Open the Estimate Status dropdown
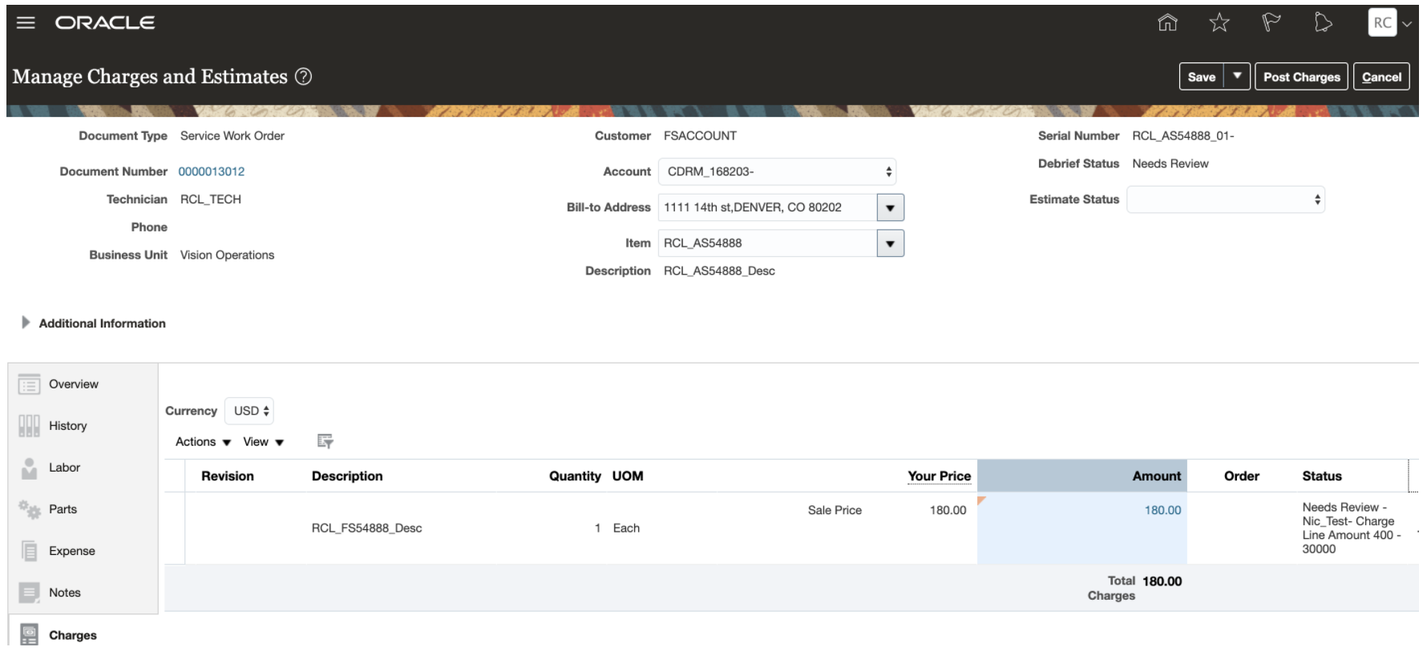Image resolution: width=1427 pixels, height=655 pixels. (x=1226, y=199)
